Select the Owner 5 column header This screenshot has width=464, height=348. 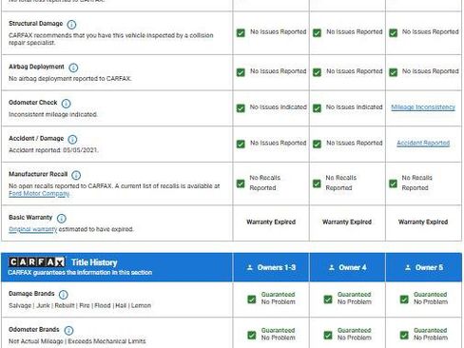click(x=424, y=267)
